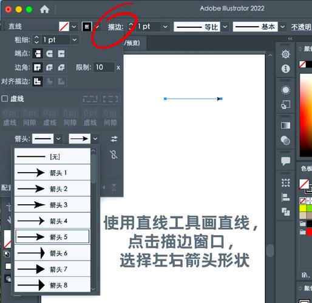Image resolution: width=312 pixels, height=303 pixels.
Task: Open Swatch Libraries menu icon
Action: click(305, 275)
